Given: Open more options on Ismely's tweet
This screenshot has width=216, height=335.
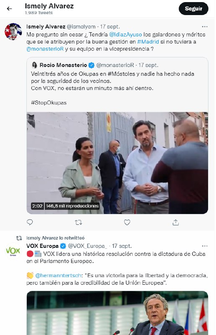Looking at the screenshot, I should pos(204,27).
